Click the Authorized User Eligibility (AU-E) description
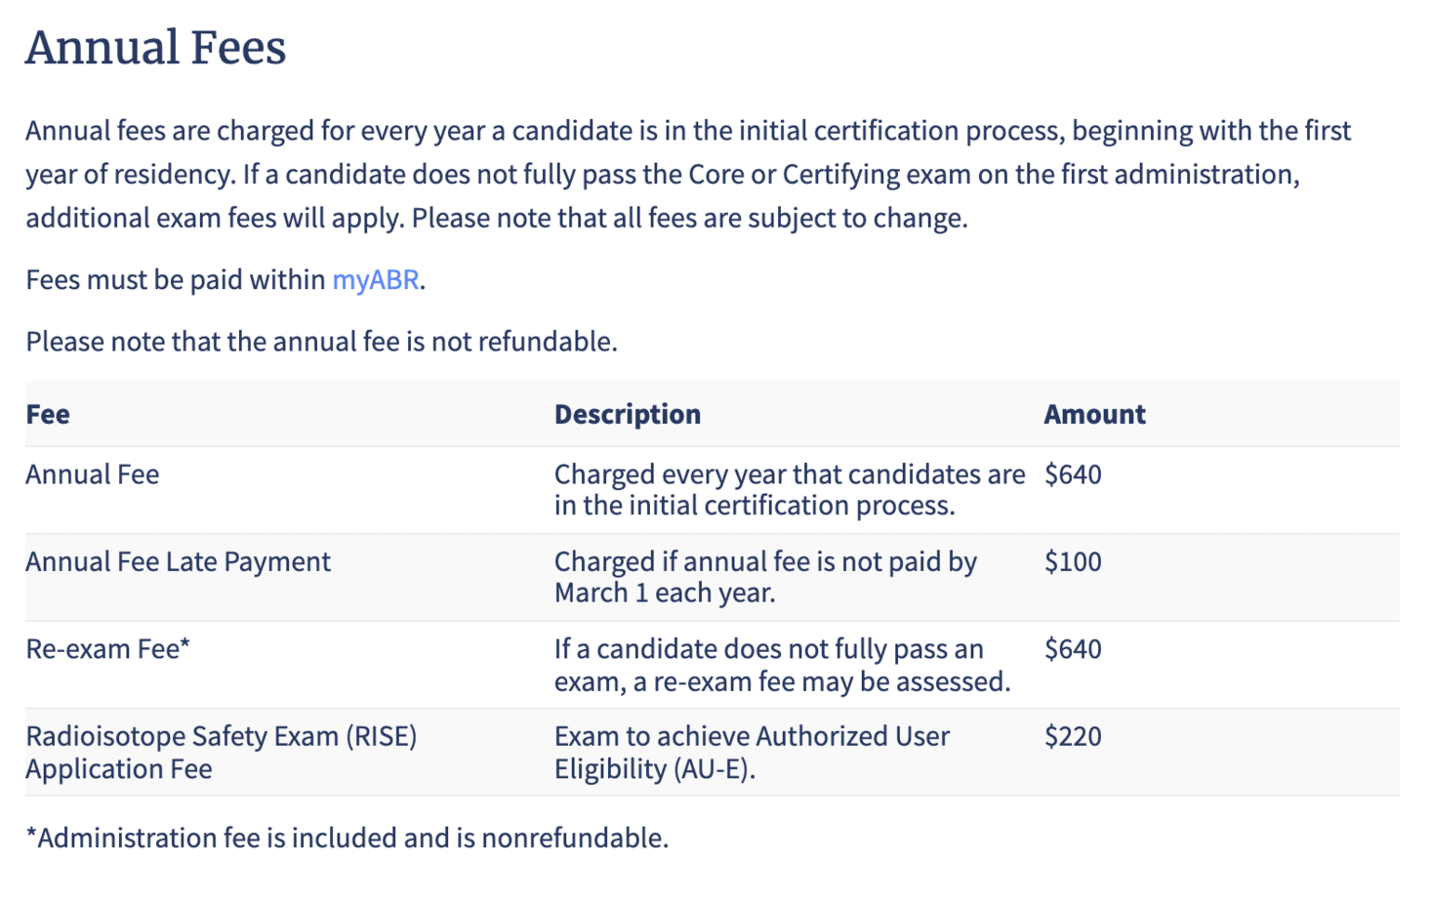This screenshot has height=902, width=1429. click(x=752, y=737)
